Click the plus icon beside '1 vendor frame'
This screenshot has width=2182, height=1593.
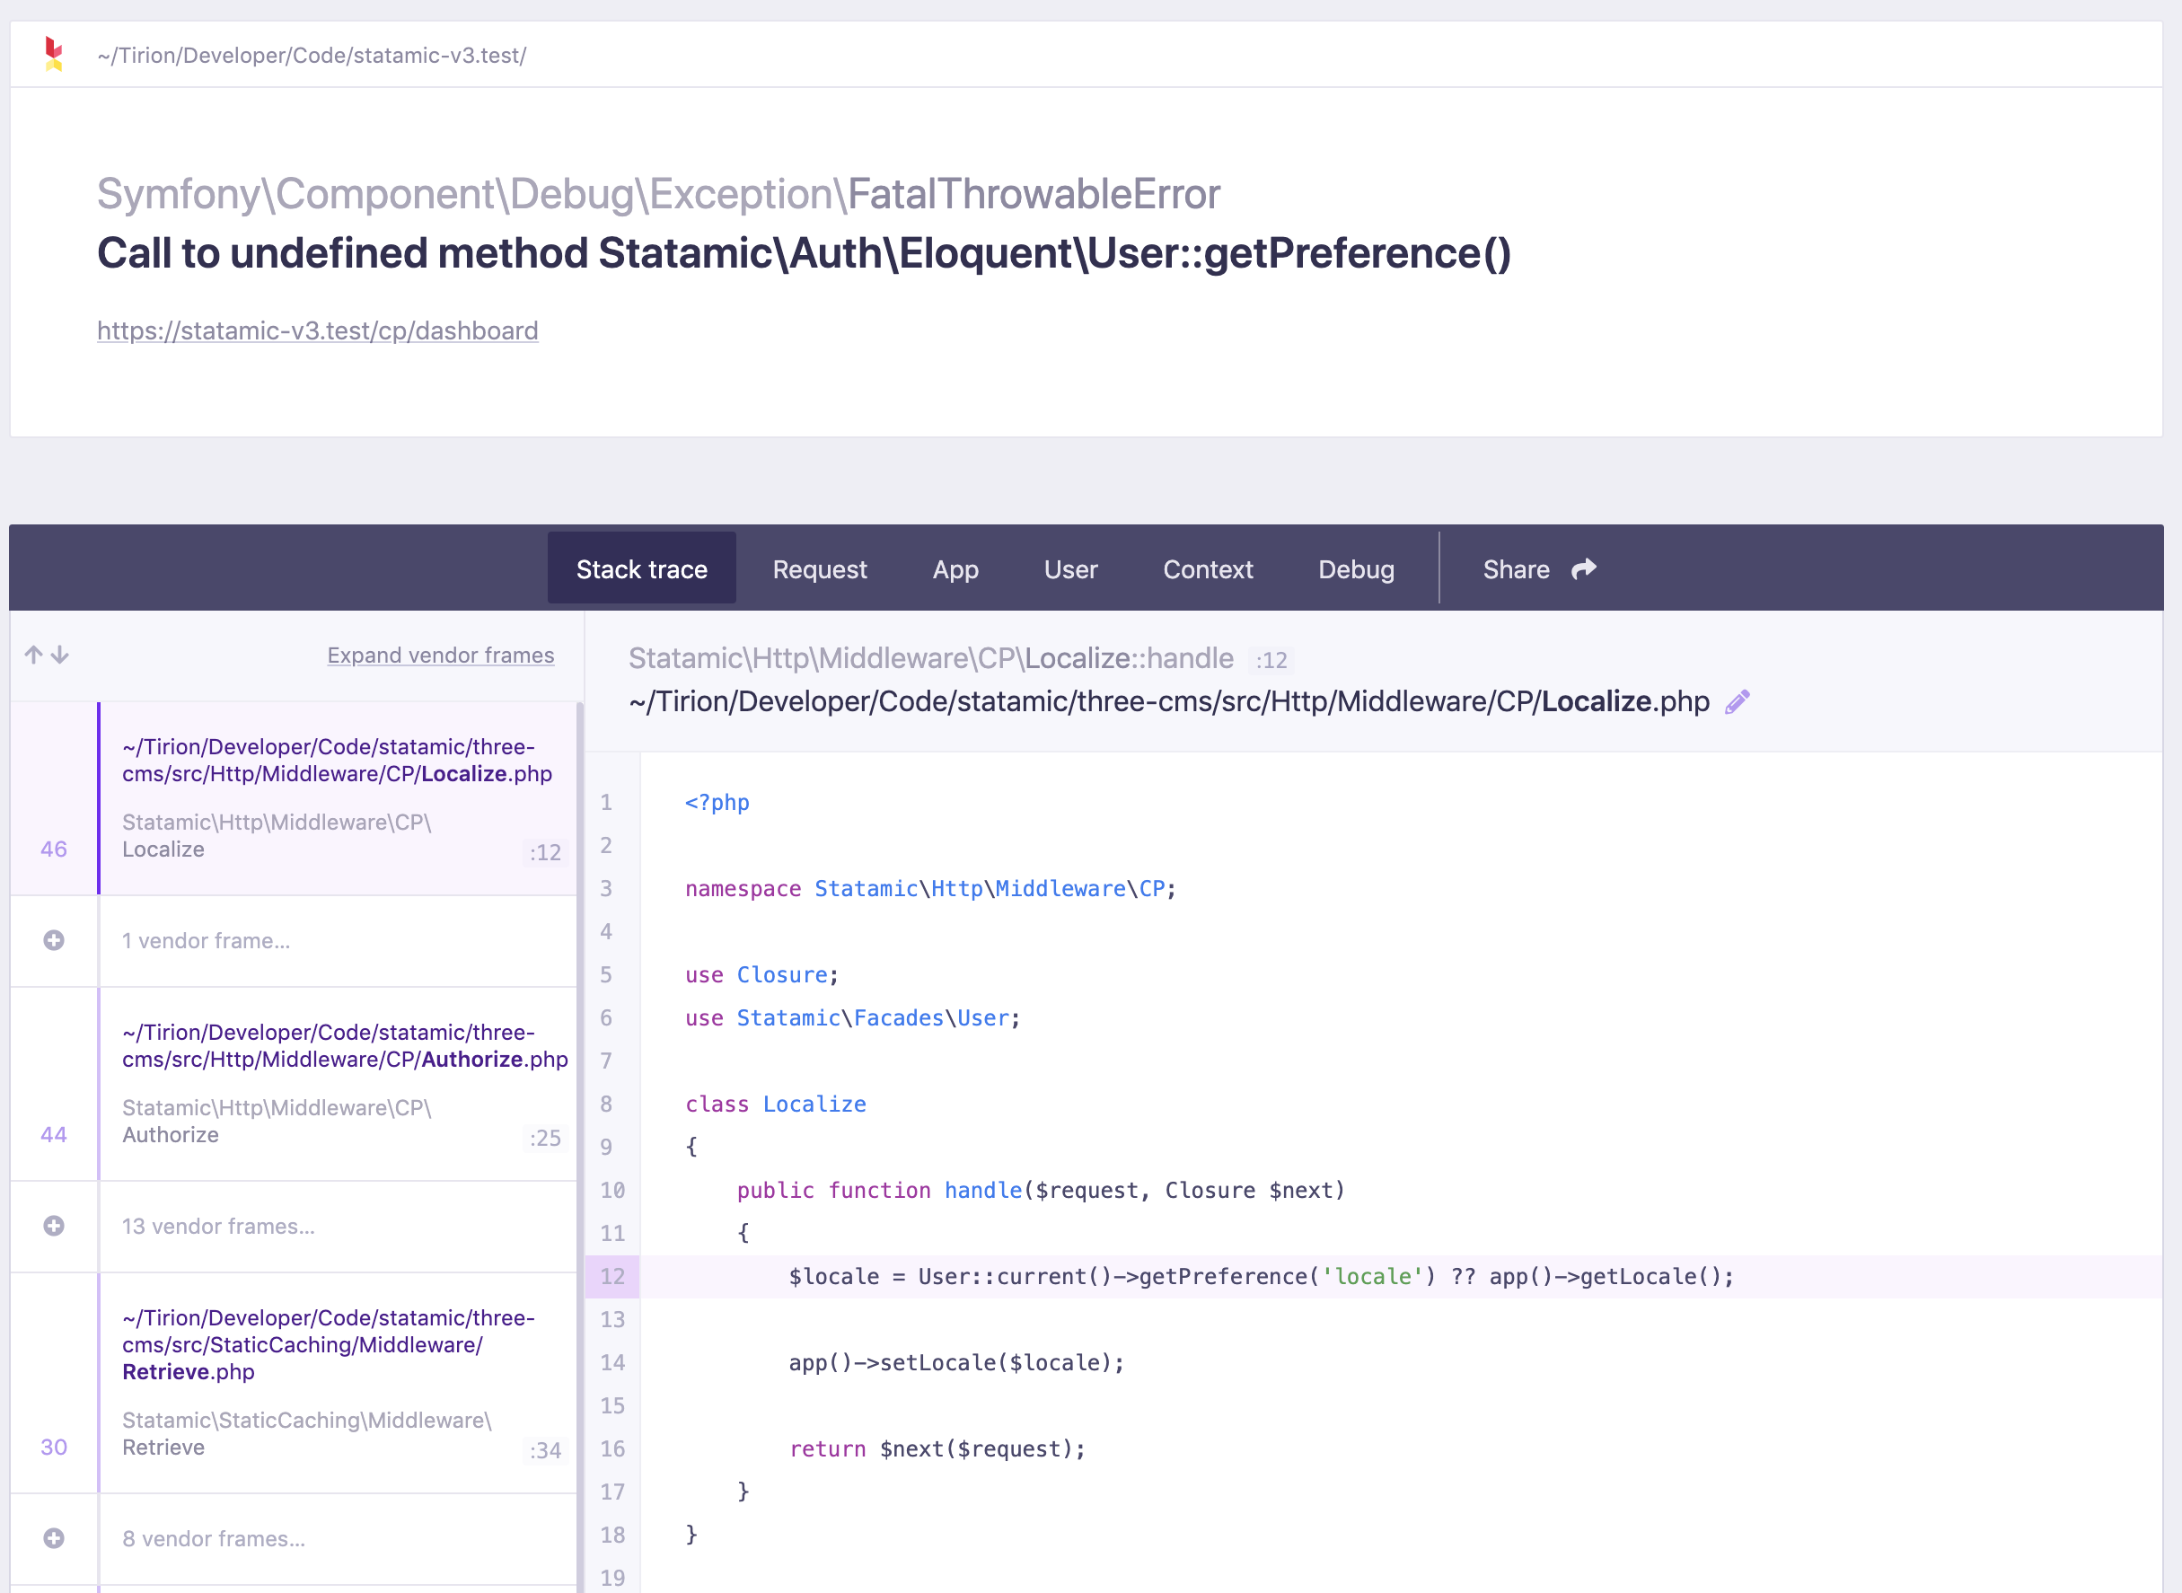[54, 940]
